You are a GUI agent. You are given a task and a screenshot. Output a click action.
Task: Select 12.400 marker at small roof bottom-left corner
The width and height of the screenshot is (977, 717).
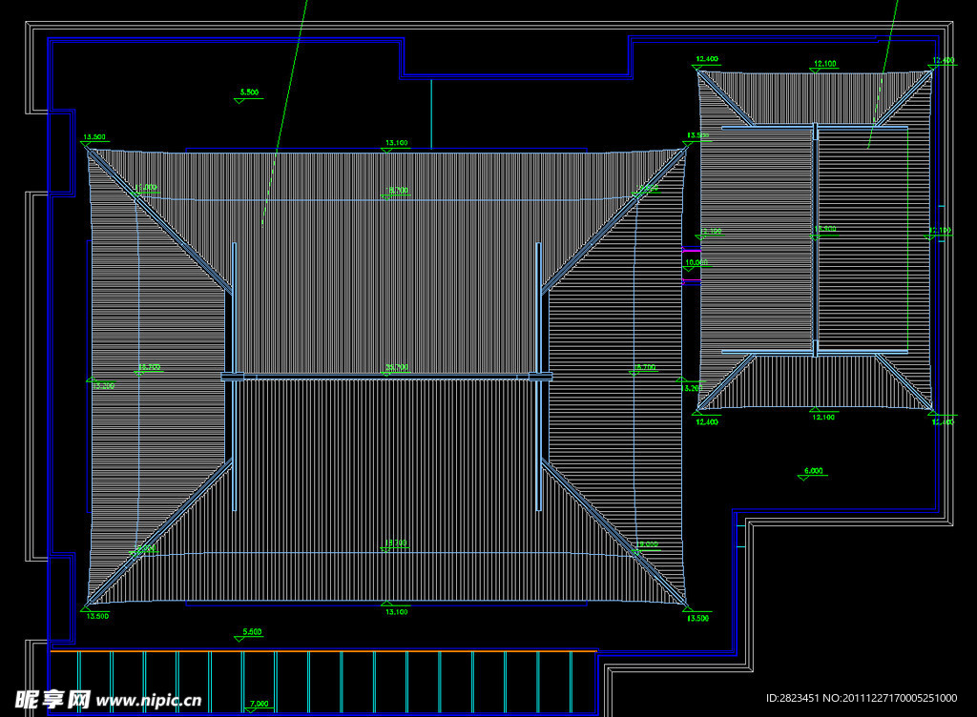click(706, 421)
